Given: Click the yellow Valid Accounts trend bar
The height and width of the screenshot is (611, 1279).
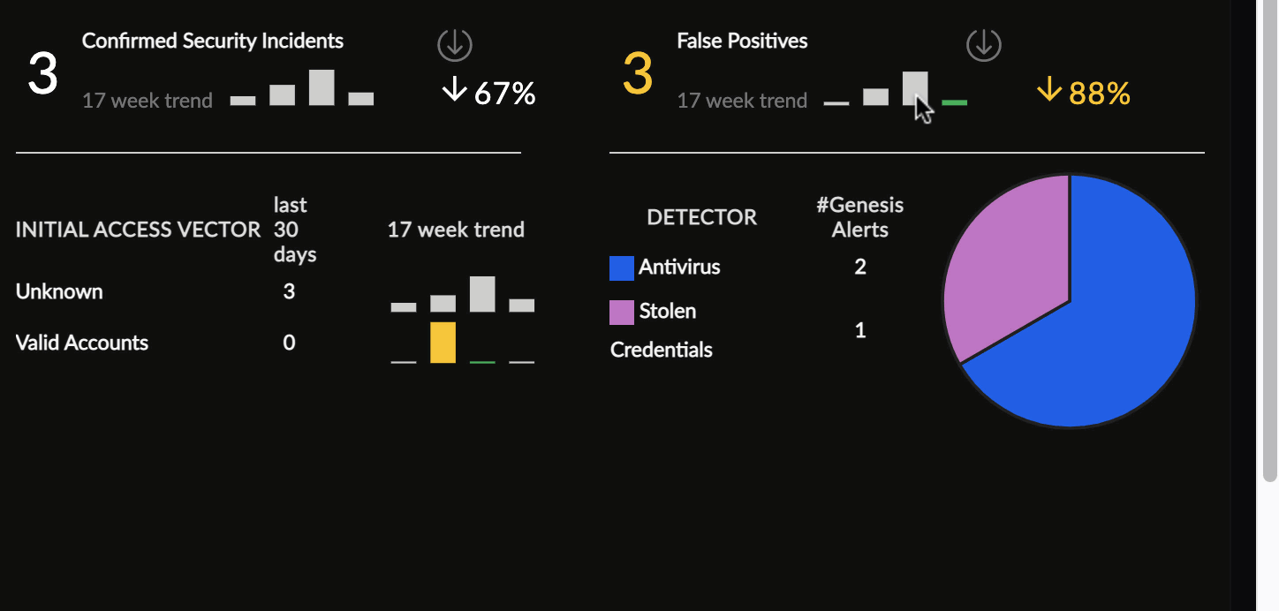Looking at the screenshot, I should pyautogui.click(x=443, y=343).
